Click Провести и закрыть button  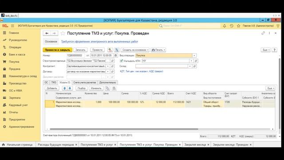point(57,50)
